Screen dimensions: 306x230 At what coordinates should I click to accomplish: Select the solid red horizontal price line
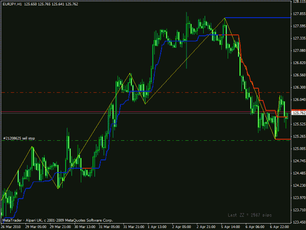click(x=146, y=112)
